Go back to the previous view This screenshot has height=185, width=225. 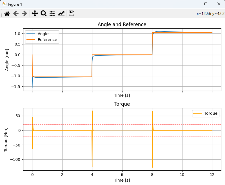pyautogui.click(x=16, y=13)
